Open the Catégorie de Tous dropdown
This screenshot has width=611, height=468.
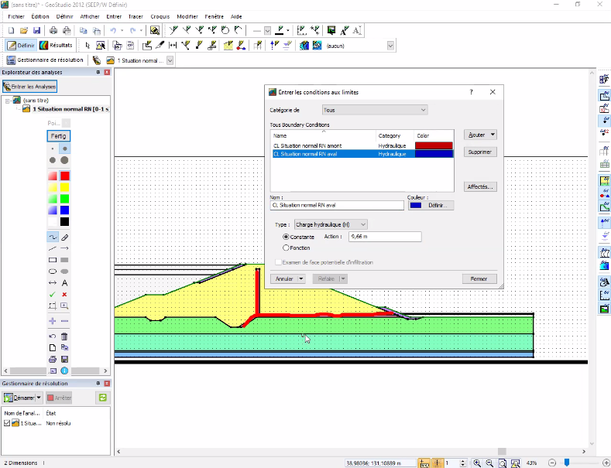[x=375, y=110]
